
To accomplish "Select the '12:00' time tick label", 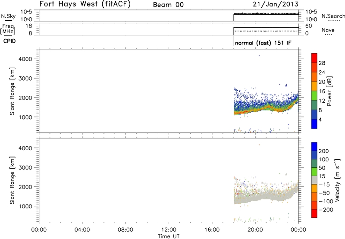I will click(169, 230).
